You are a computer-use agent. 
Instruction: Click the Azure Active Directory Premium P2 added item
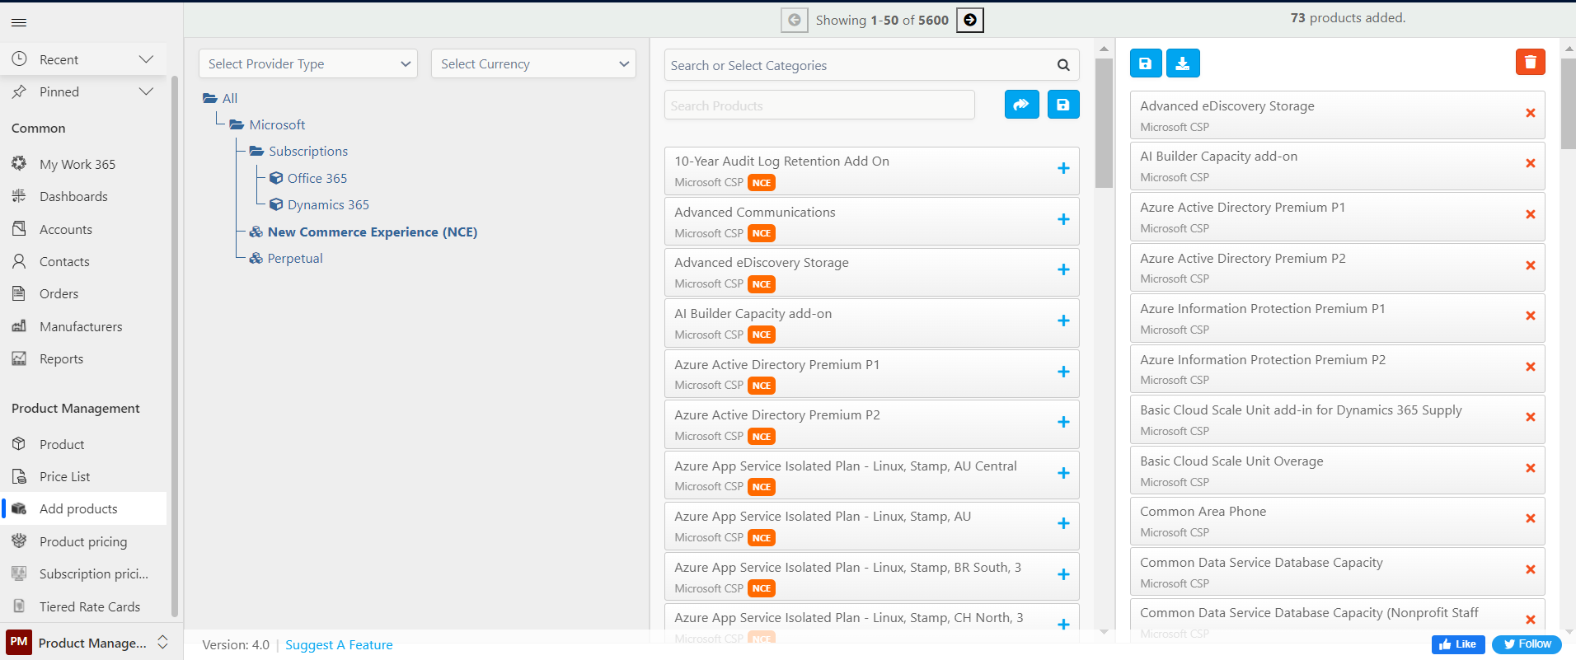pos(1337,268)
